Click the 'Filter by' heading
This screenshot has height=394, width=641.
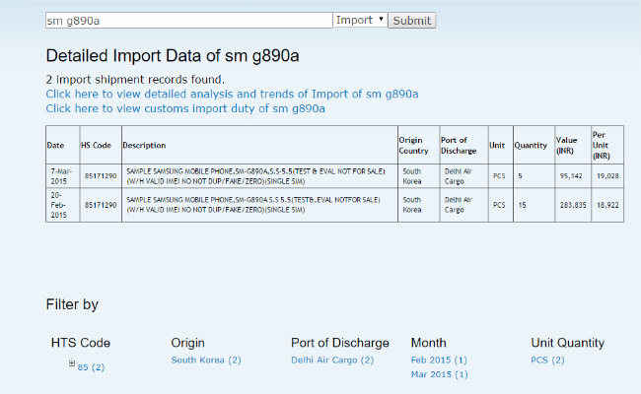[72, 304]
